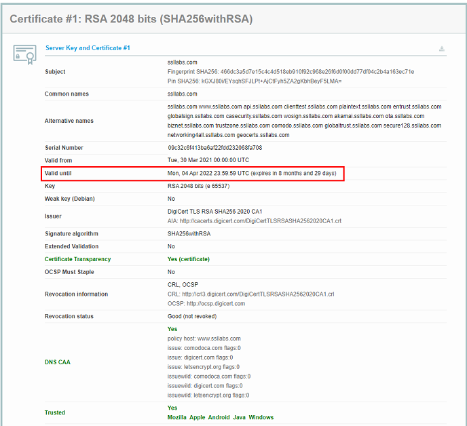This screenshot has width=467, height=426.
Task: Click the serial number 09c32c6f413ba6af22fdd232068fa708
Action: coord(215,147)
